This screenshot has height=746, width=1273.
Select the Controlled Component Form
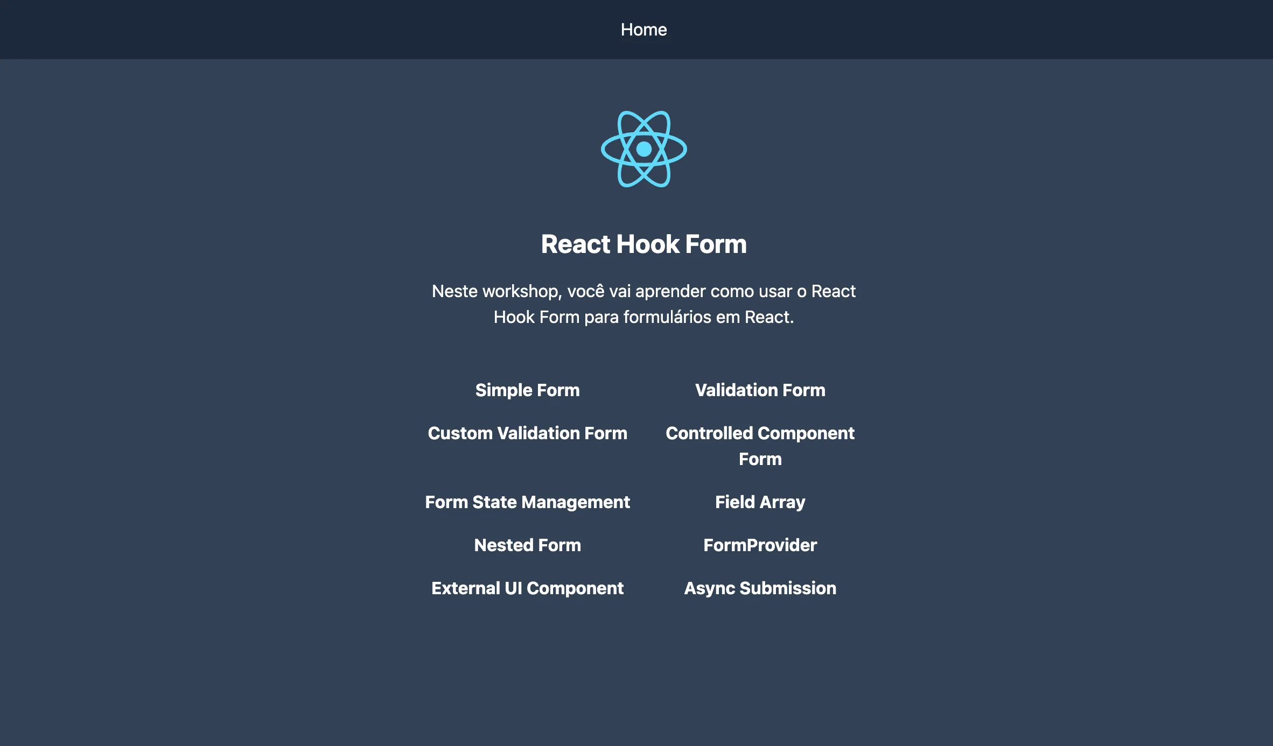point(759,446)
